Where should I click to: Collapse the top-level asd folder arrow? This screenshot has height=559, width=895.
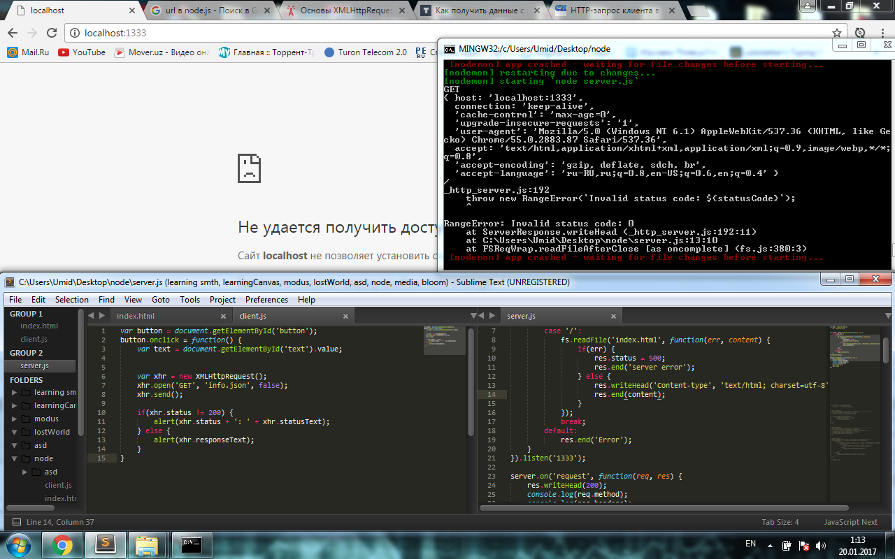click(15, 446)
